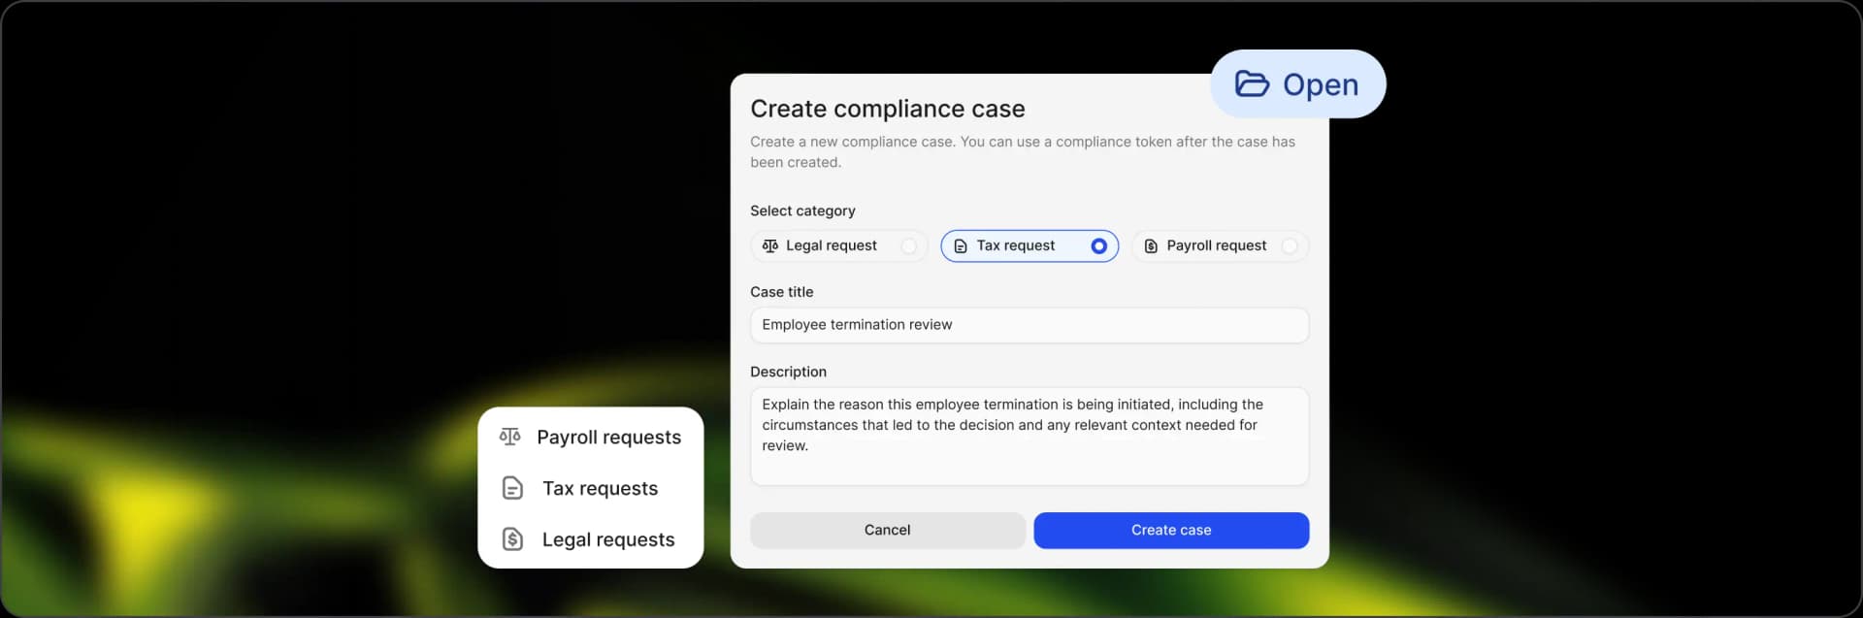Click the Create compliance case heading

(887, 109)
